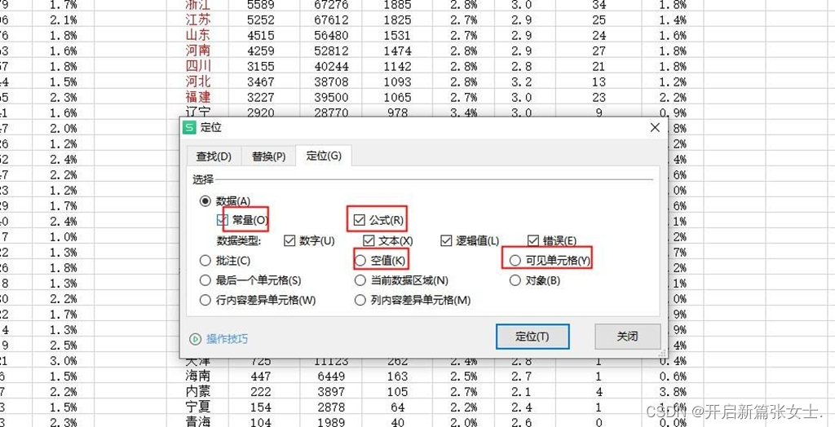Select the cell with value 1989
Image resolution: width=835 pixels, height=427 pixels.
click(331, 421)
